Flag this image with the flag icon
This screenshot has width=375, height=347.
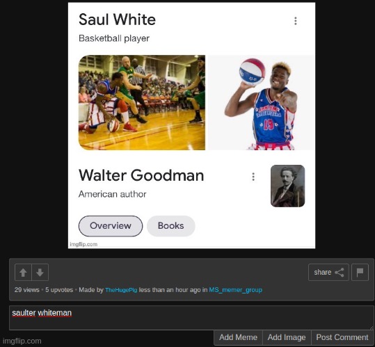click(x=360, y=272)
